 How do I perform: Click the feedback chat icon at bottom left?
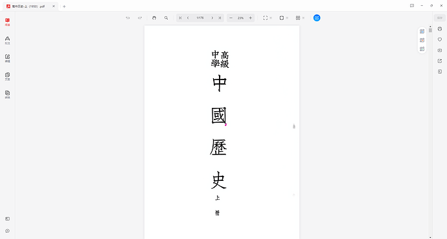click(x=7, y=231)
